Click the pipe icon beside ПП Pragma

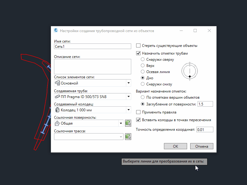click(57, 97)
